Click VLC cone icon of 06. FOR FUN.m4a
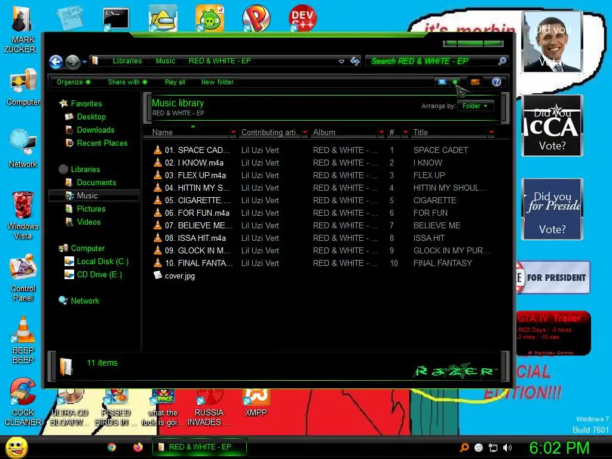 158,212
